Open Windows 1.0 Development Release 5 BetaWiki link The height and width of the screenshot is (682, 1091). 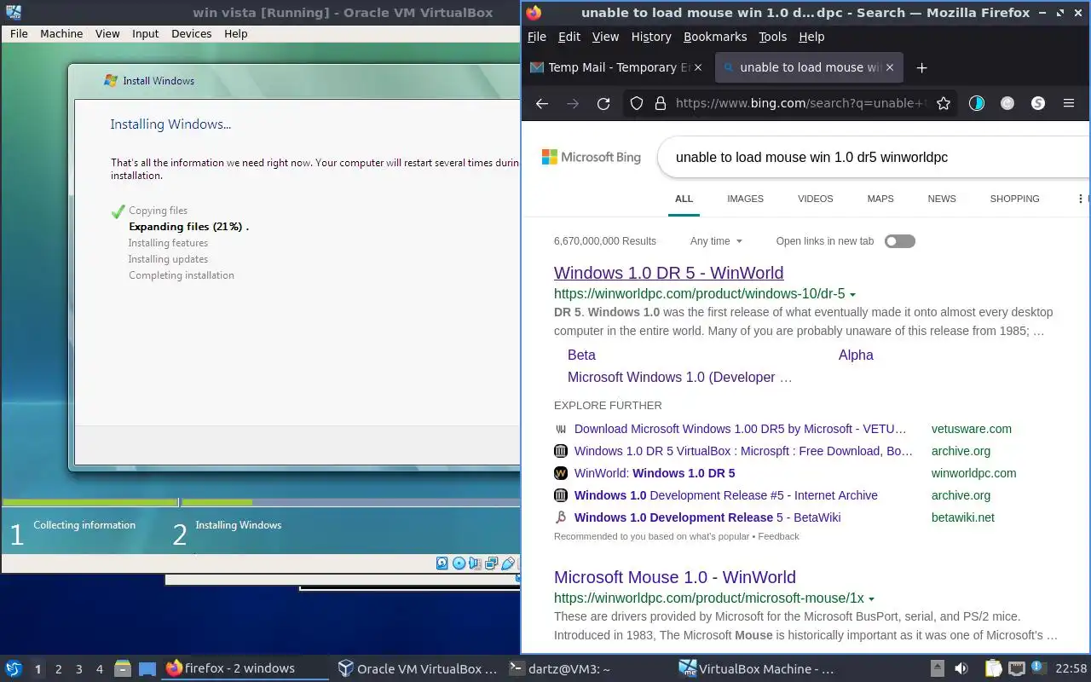(x=707, y=517)
